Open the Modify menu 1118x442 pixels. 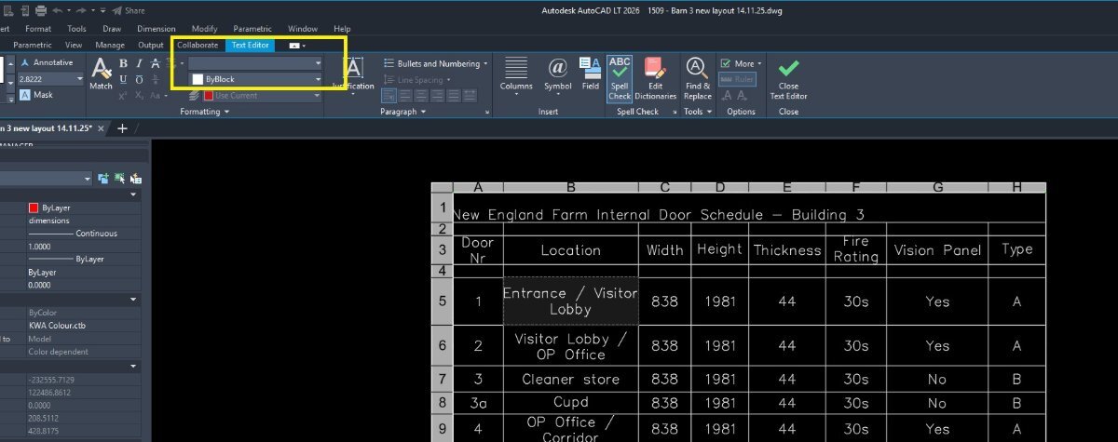click(204, 29)
